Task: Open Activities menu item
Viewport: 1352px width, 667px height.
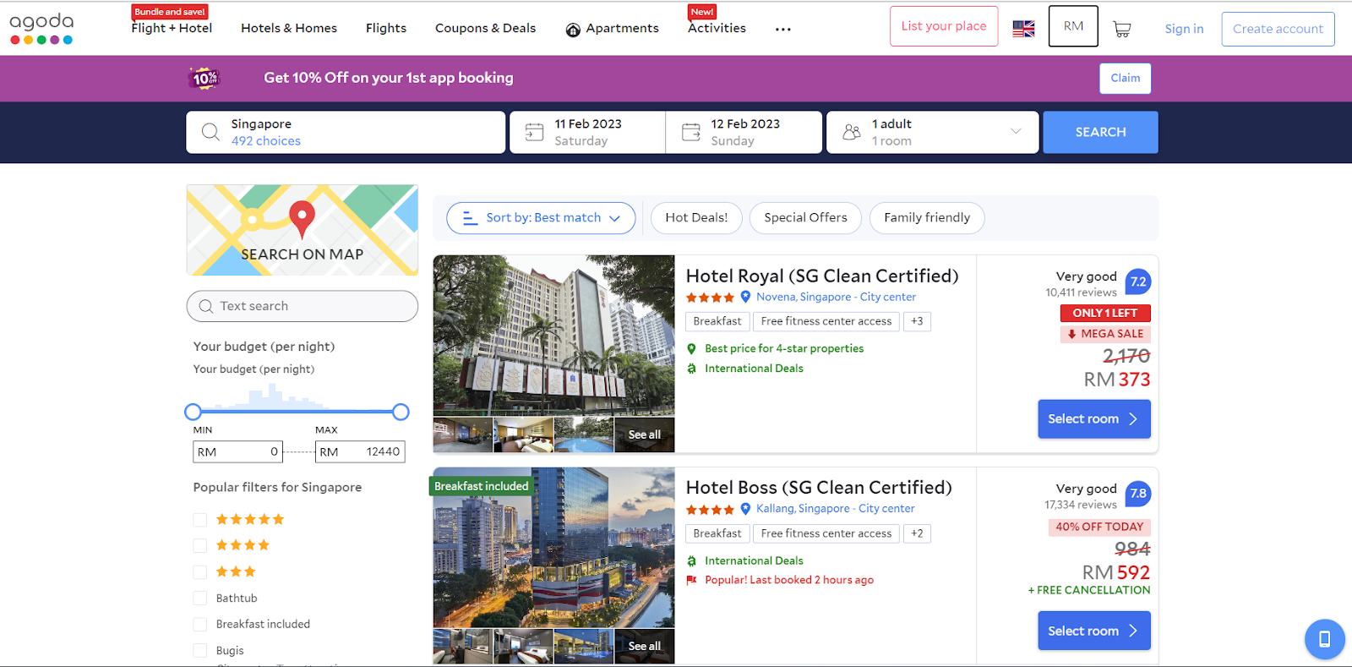Action: click(717, 28)
